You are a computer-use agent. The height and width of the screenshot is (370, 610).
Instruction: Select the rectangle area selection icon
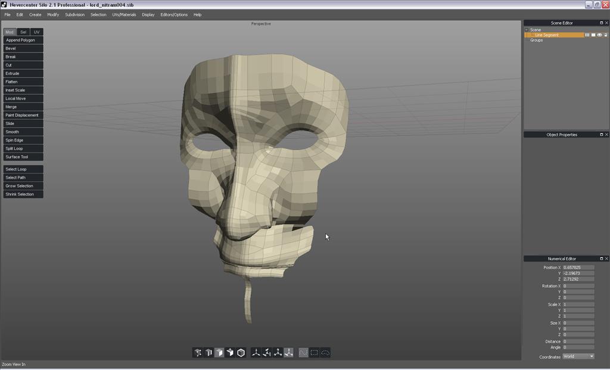[x=315, y=353]
